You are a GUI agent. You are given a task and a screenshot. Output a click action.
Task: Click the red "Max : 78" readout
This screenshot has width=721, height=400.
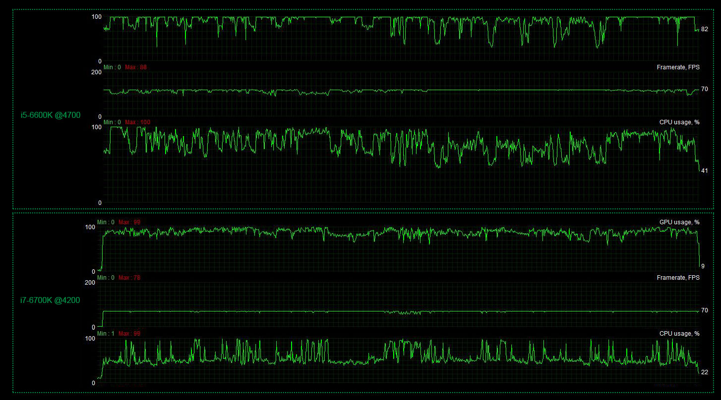click(x=129, y=278)
